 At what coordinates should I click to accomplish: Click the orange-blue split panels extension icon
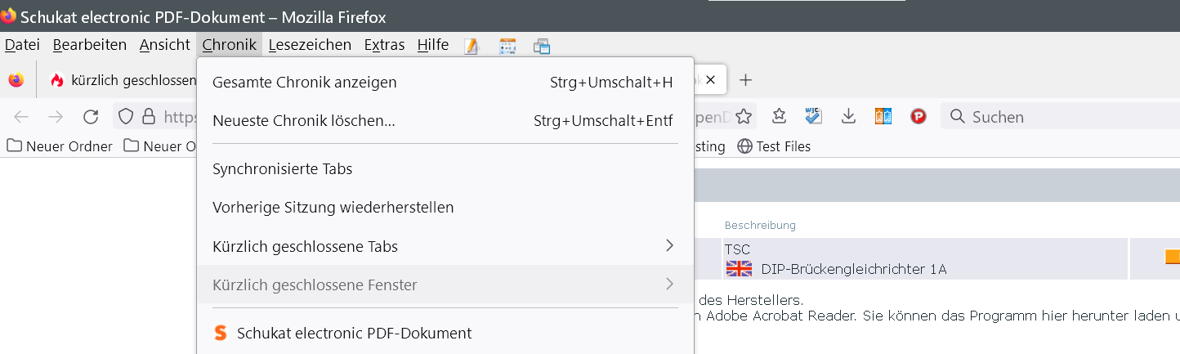click(883, 117)
